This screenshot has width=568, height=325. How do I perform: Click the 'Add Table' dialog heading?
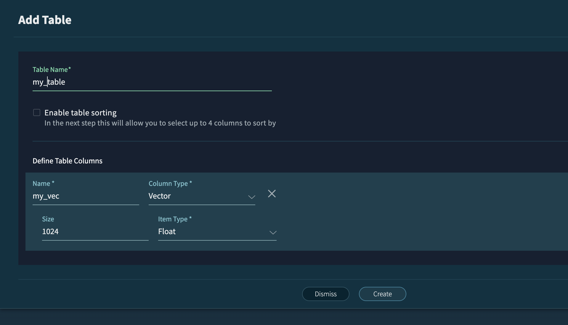tap(45, 20)
